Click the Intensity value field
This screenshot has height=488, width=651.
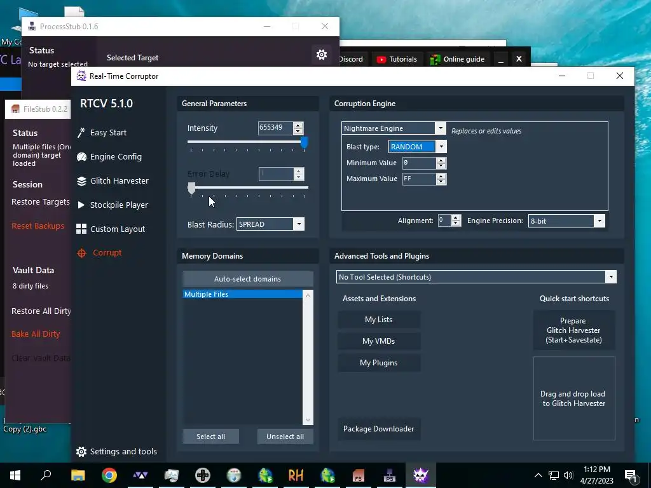tap(275, 128)
